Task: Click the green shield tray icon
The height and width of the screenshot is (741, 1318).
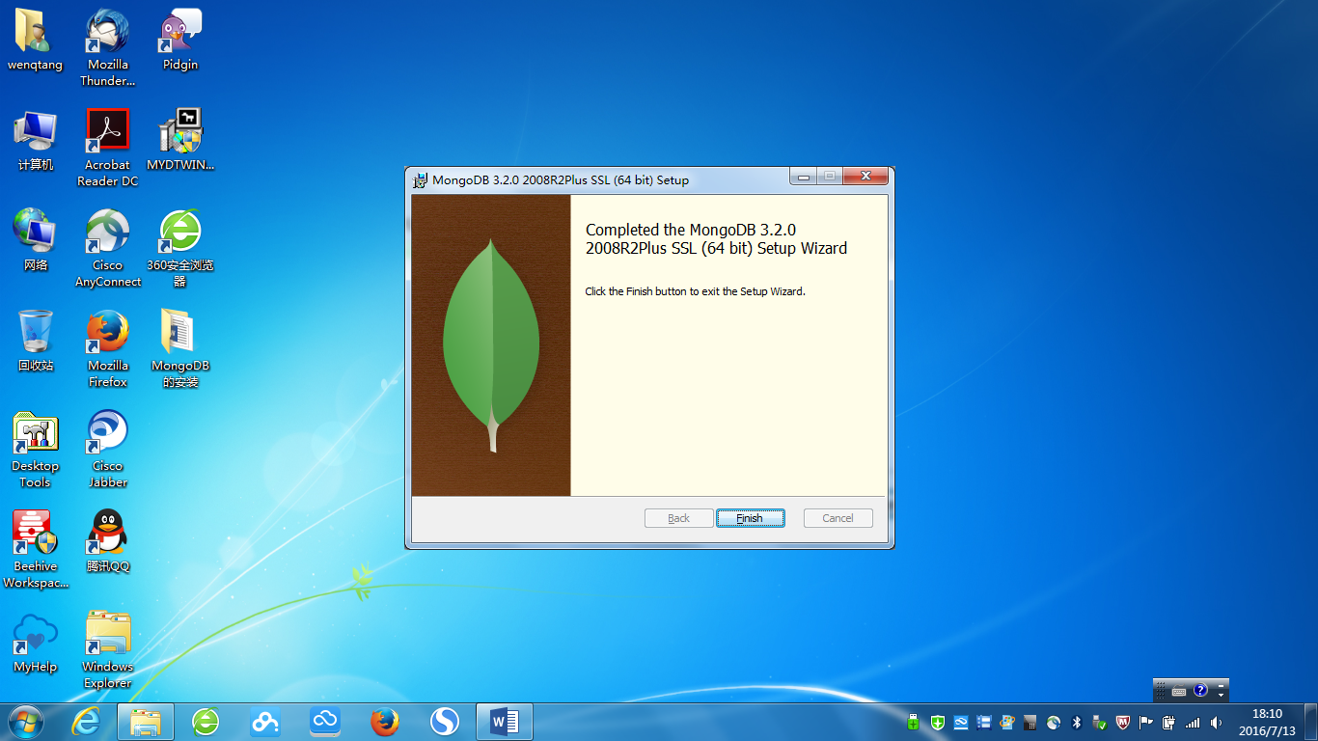Action: tap(937, 722)
